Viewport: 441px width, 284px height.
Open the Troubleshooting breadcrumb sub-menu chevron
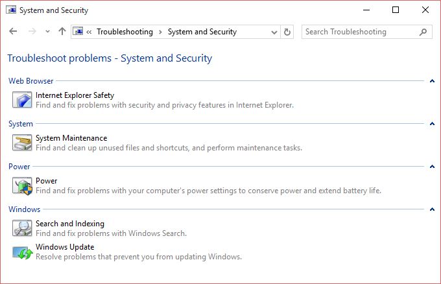tap(160, 32)
